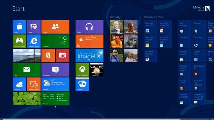This screenshot has width=214, height=120.
Task: Open the Photos tile with coastal landscape
Action: (x=27, y=56)
